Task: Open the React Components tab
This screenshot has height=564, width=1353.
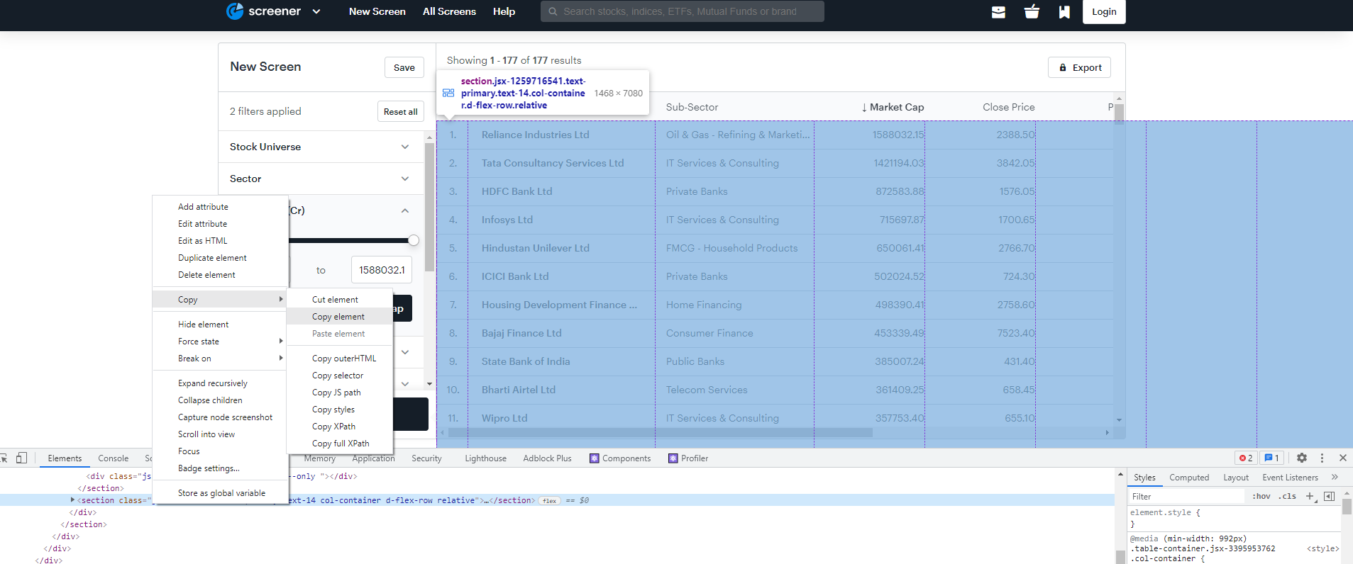Action: [620, 458]
